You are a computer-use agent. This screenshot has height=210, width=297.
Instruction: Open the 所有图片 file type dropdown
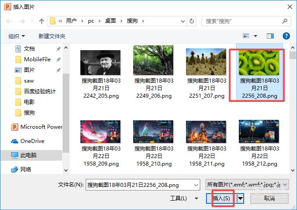point(247,184)
